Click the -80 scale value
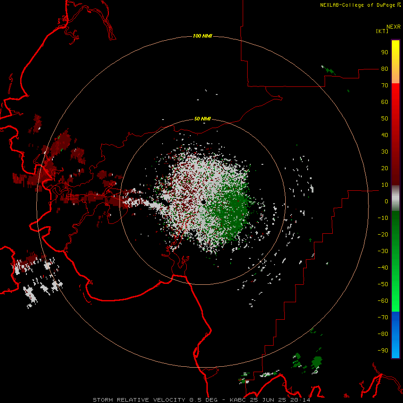Viewport: 403px width, 403px height. 383,334
